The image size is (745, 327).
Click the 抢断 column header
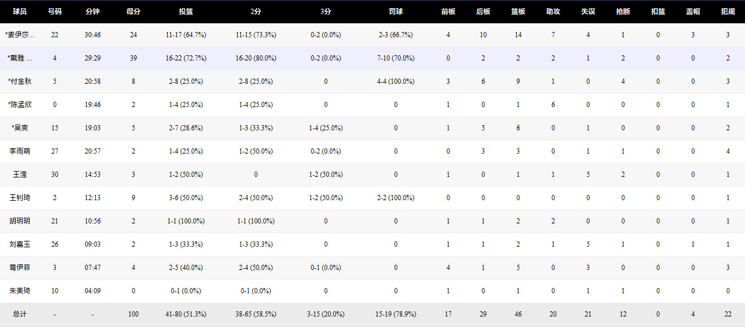[623, 12]
